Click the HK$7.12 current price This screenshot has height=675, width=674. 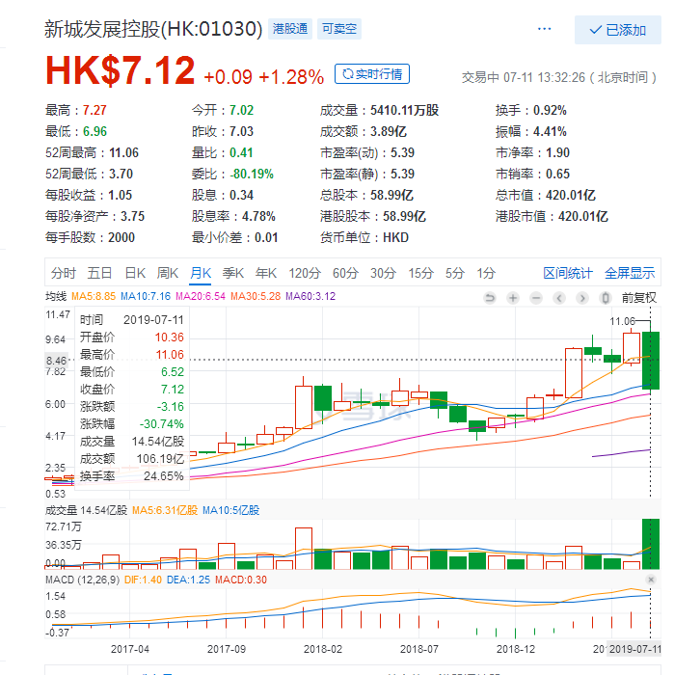coord(121,69)
